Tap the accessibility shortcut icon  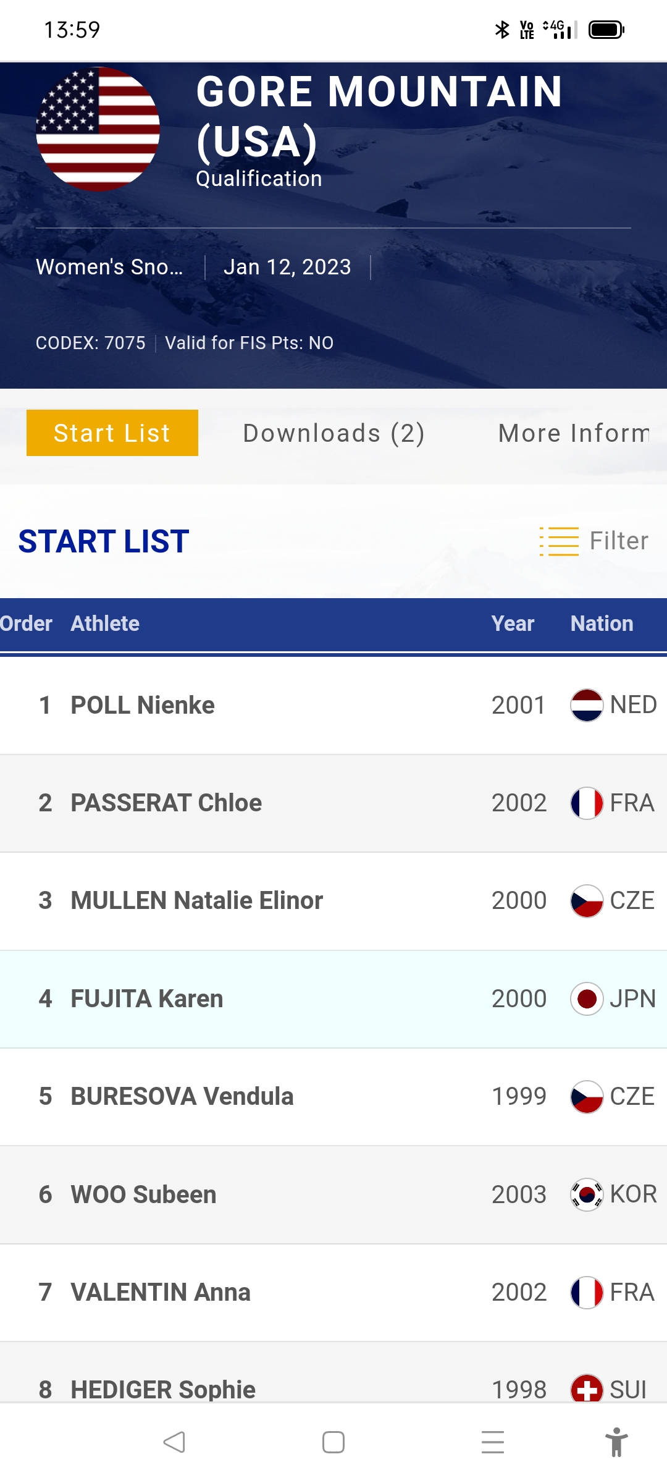616,1442
